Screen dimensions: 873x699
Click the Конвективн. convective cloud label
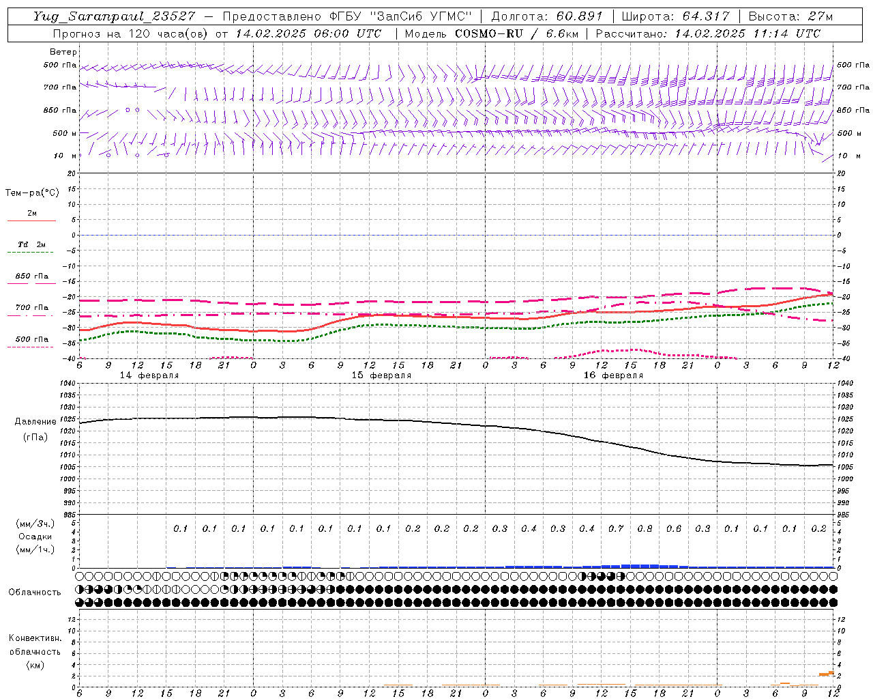(x=35, y=638)
